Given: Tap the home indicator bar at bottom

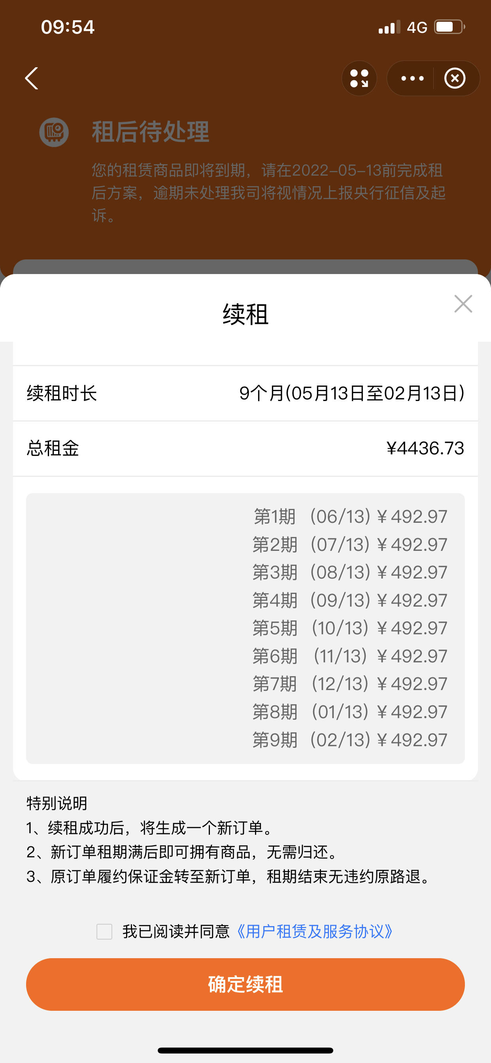Looking at the screenshot, I should coord(245,1050).
